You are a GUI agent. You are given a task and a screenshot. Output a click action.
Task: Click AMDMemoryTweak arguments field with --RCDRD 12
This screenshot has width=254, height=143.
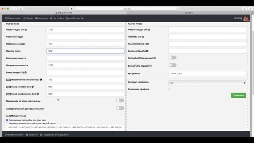coord(65,128)
